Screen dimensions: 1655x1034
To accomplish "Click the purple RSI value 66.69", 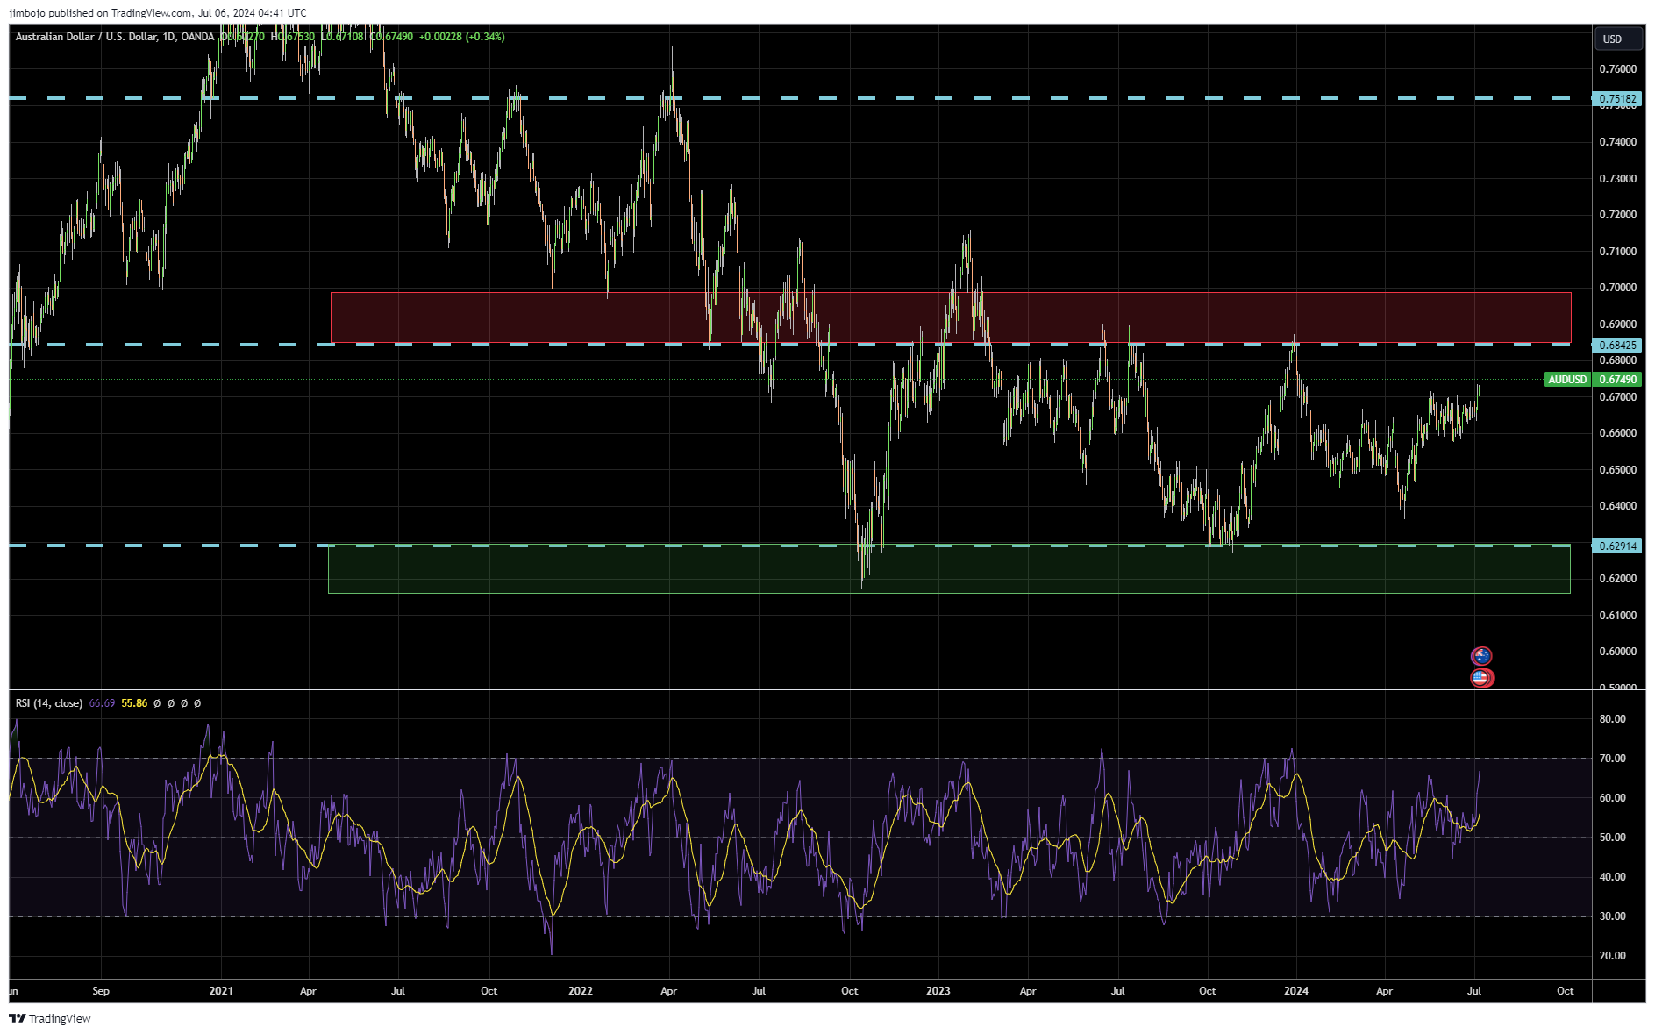I will [102, 703].
